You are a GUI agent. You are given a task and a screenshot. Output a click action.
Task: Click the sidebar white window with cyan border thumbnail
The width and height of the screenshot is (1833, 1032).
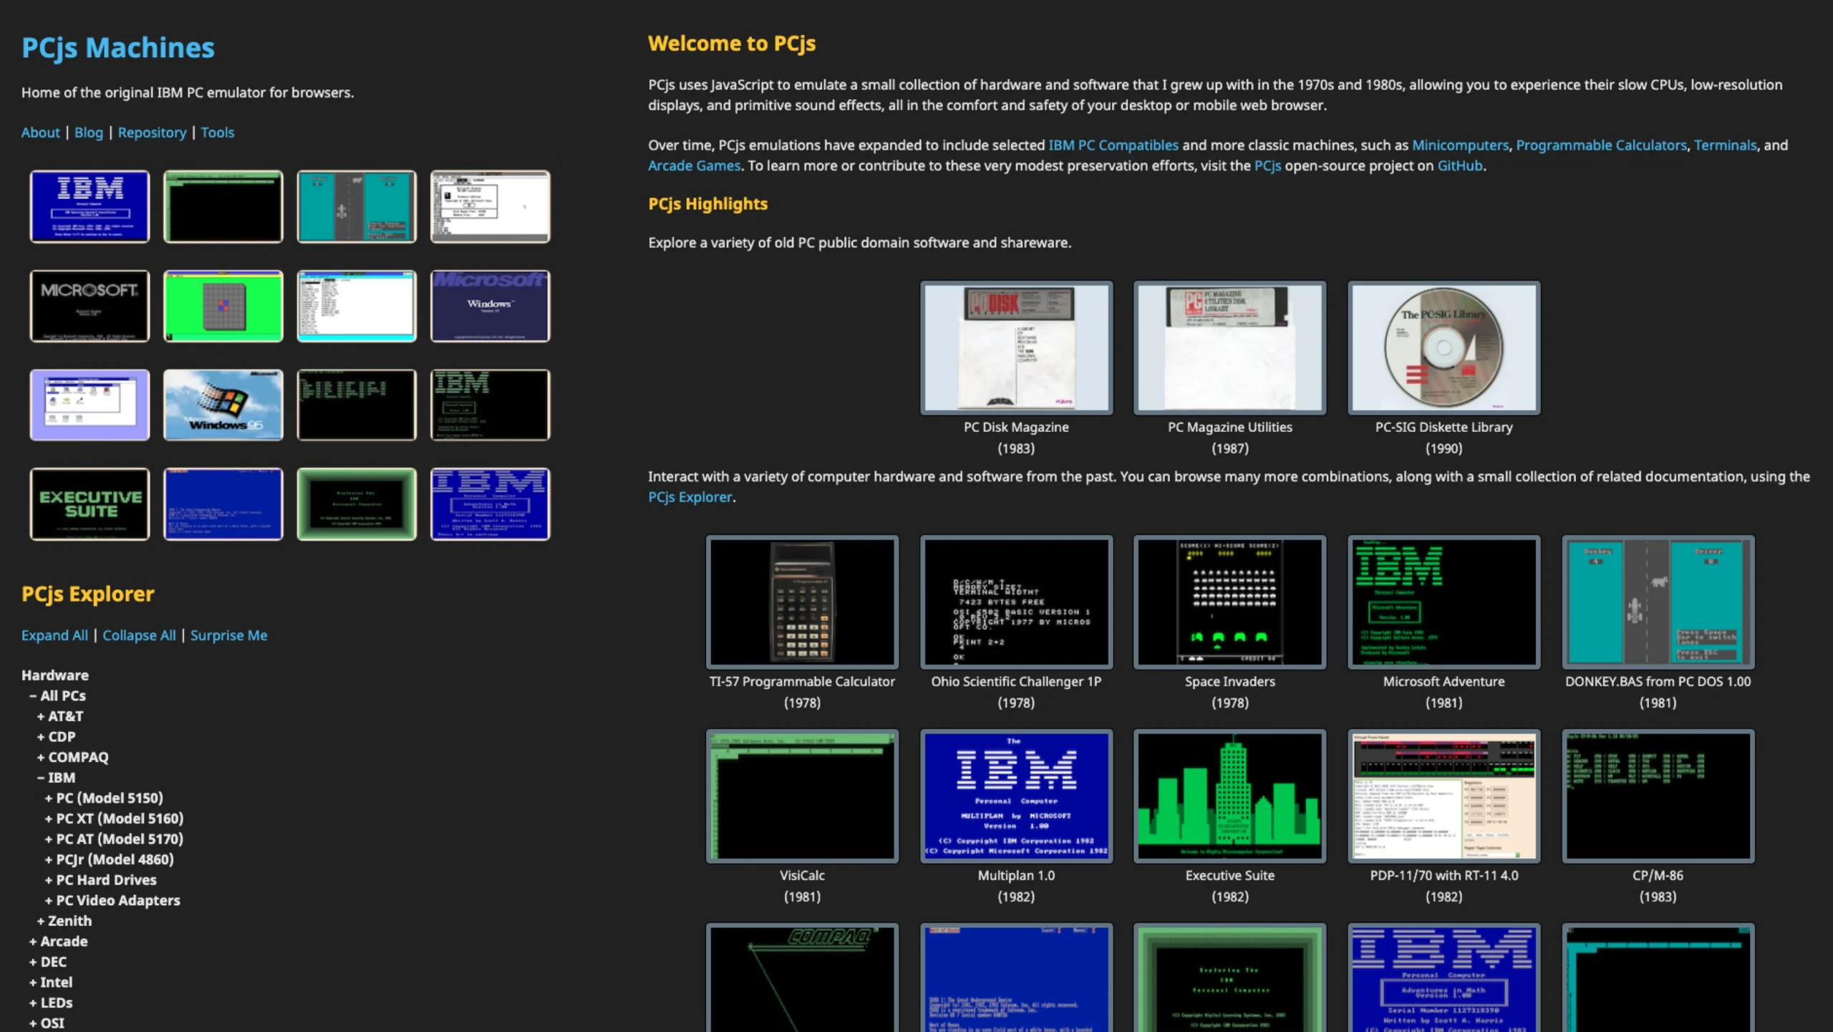click(357, 306)
